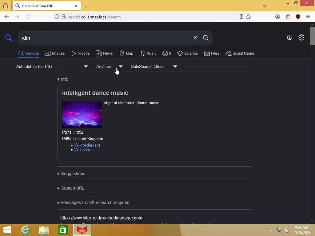Viewport: 315px width, 236px height.
Task: Open the Auto-detect language dropdown
Action: tap(52, 66)
